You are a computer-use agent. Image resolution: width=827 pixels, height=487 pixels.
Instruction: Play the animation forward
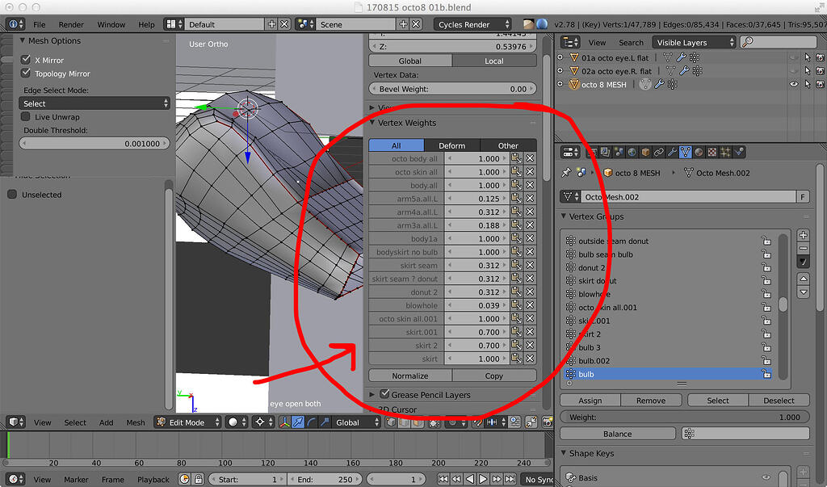(483, 479)
